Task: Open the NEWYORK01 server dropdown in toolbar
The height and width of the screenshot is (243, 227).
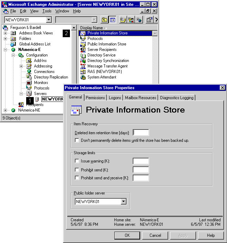Action: click(x=49, y=20)
